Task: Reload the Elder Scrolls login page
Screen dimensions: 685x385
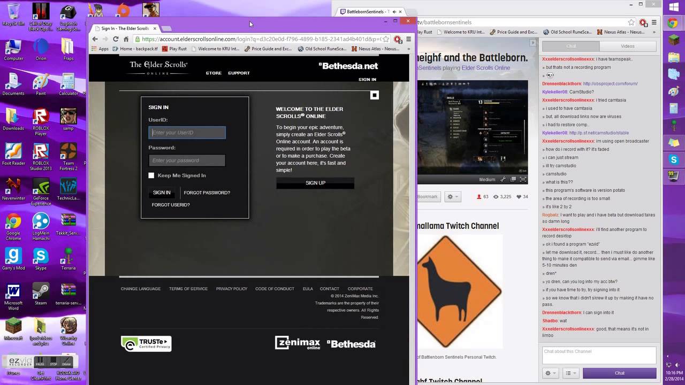Action: pyautogui.click(x=116, y=39)
